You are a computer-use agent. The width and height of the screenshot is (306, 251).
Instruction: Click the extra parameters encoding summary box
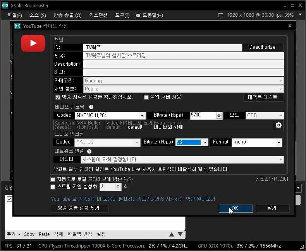213,125
